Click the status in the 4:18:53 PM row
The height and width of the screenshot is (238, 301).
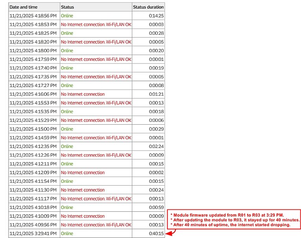click(x=96, y=25)
